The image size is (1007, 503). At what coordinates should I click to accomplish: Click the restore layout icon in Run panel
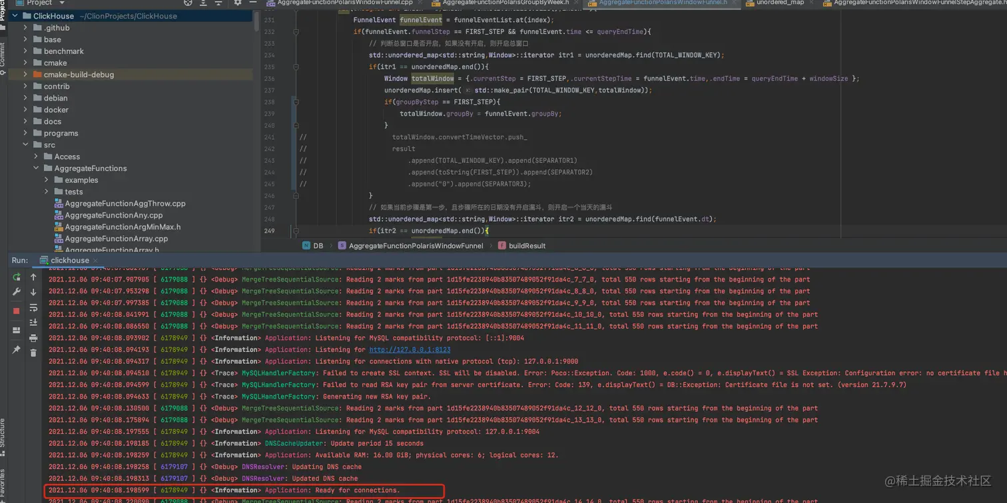(17, 330)
